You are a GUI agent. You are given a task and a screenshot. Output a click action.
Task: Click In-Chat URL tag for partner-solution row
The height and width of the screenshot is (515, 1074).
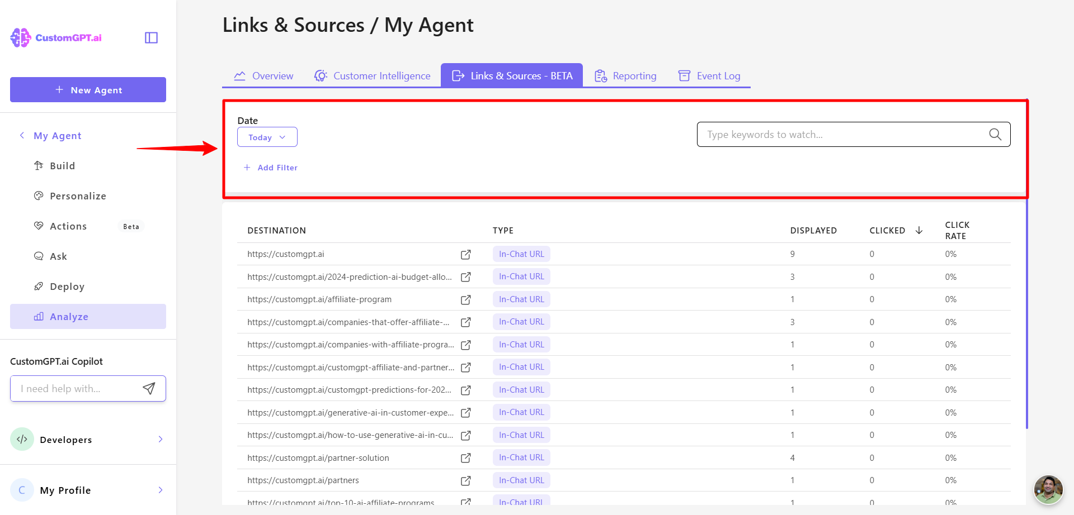[x=521, y=457]
